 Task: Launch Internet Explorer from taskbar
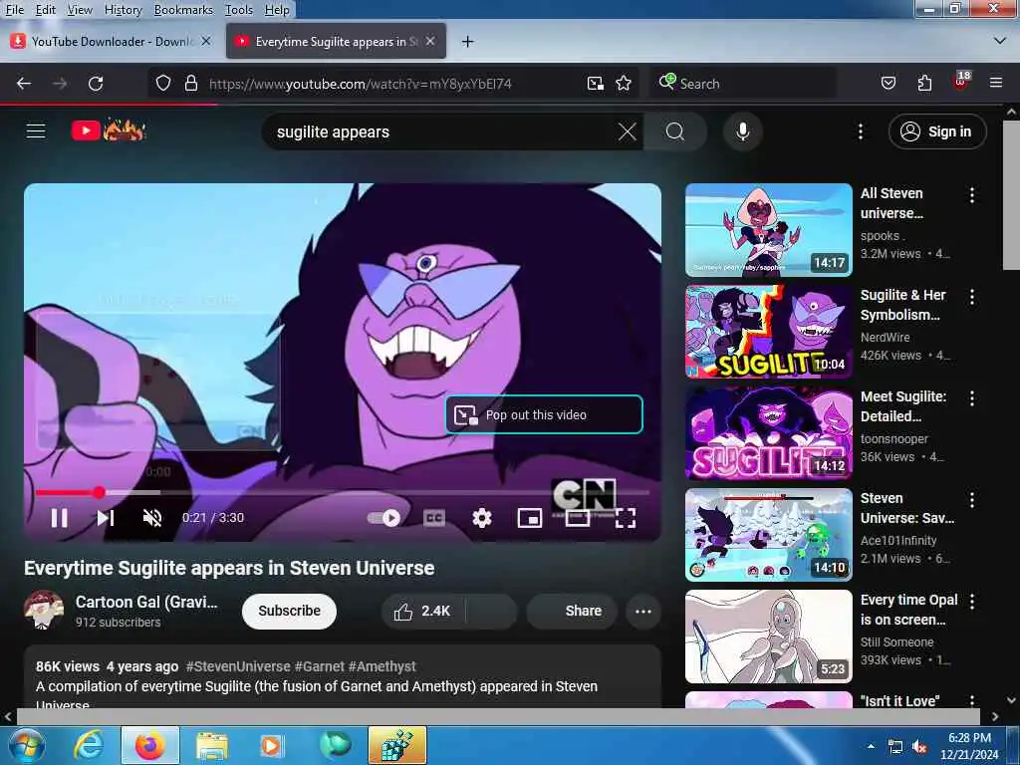pos(88,745)
